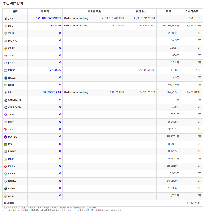Select BTC yen value 4,981,242円
This screenshot has height=214, width=205.
194,26
